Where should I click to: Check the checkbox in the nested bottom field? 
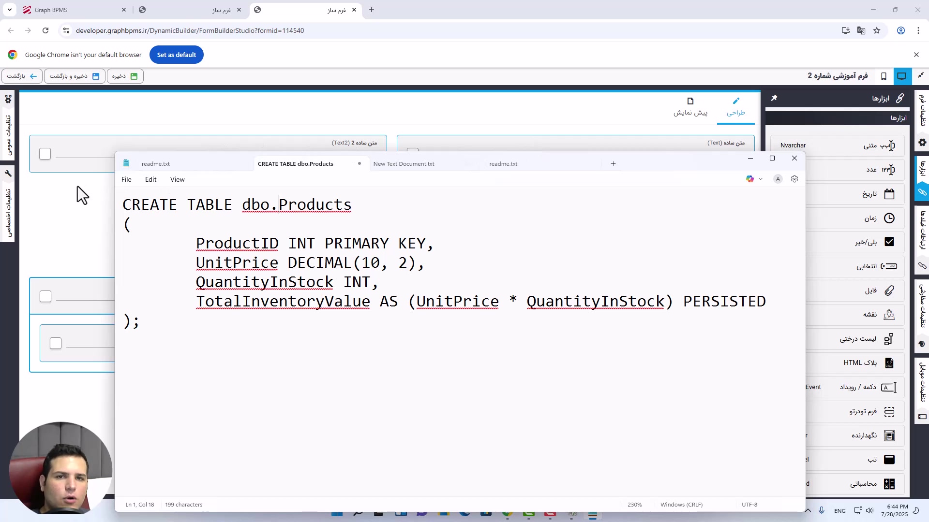[x=56, y=343]
